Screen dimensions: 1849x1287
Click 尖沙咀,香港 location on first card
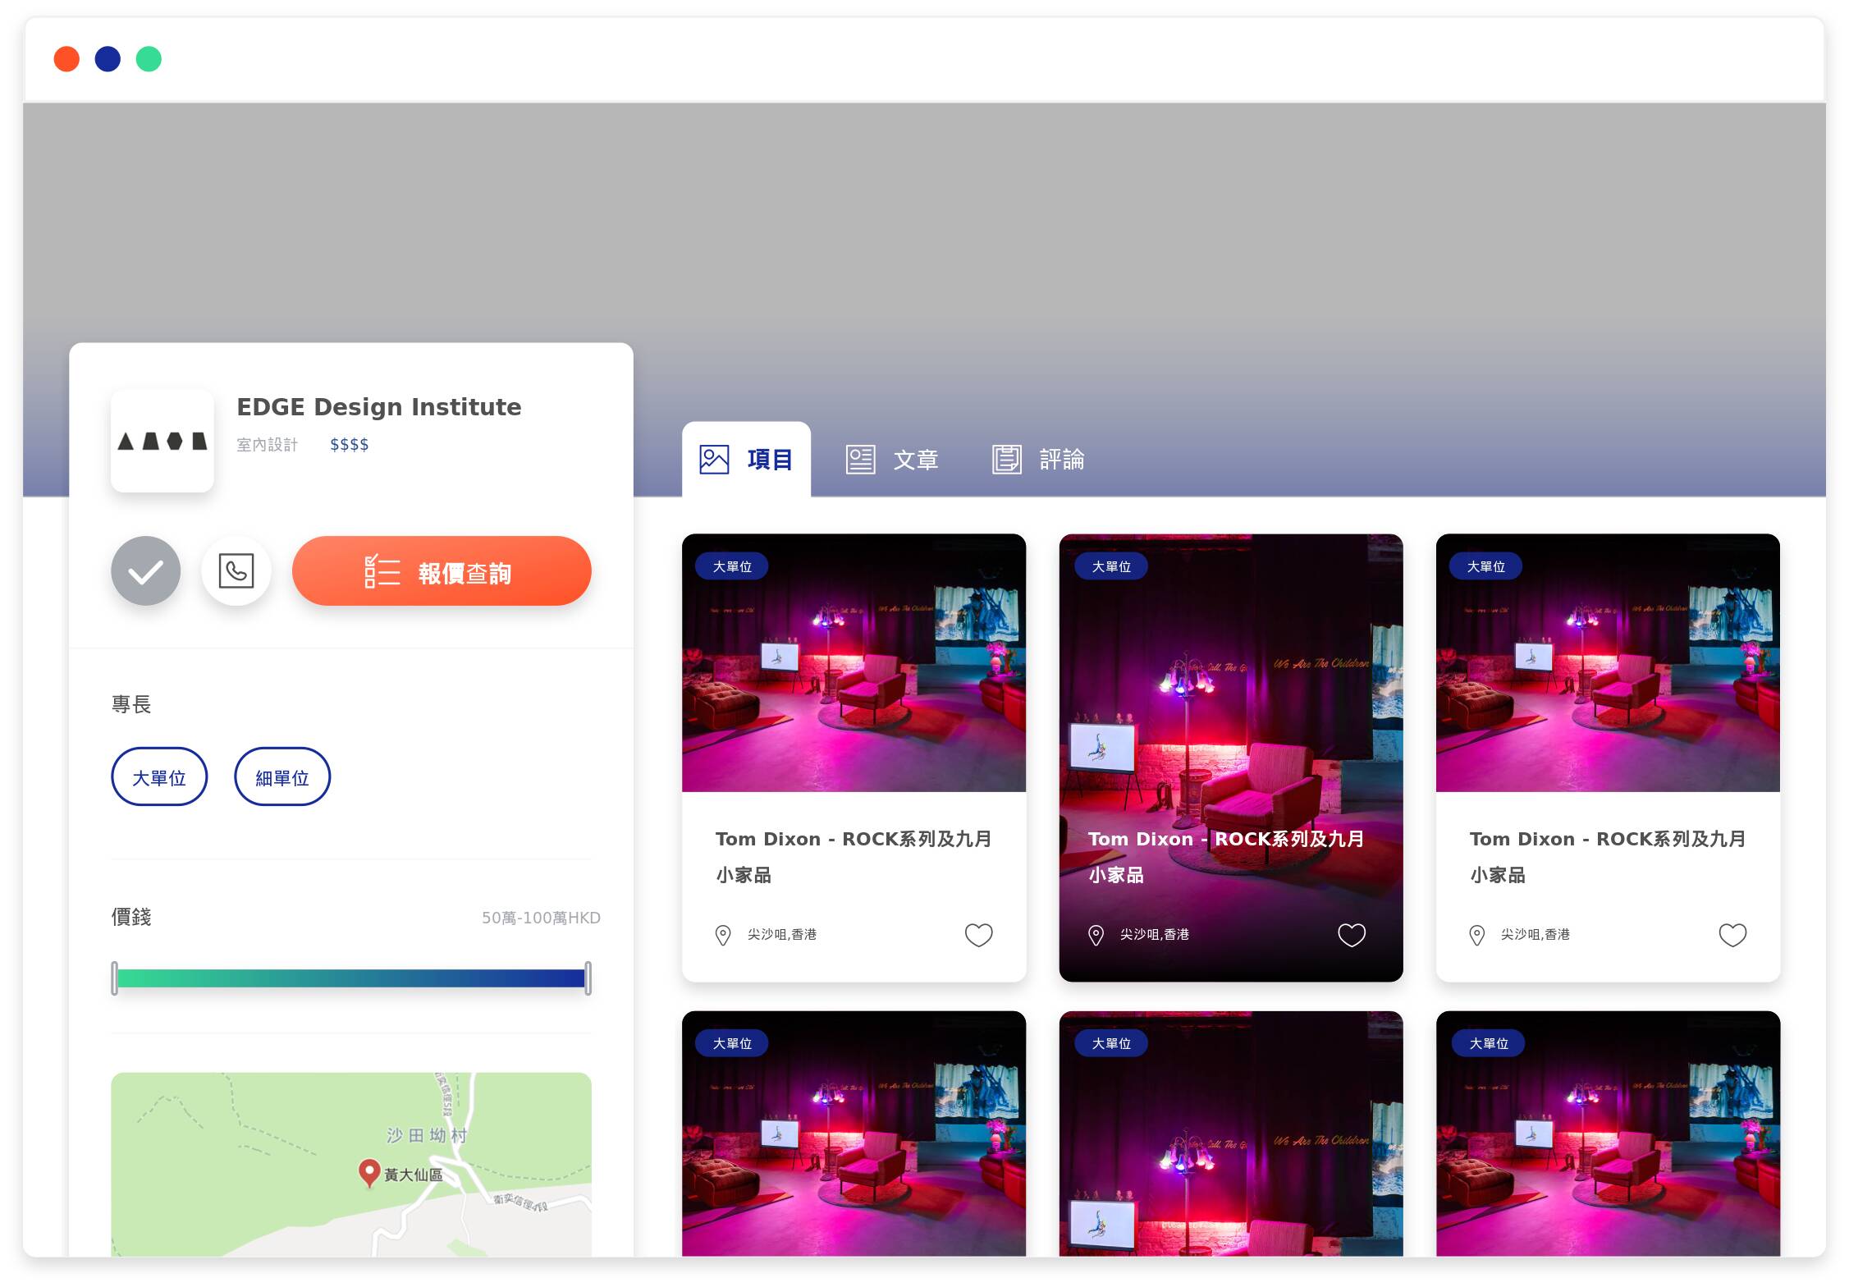pyautogui.click(x=782, y=935)
